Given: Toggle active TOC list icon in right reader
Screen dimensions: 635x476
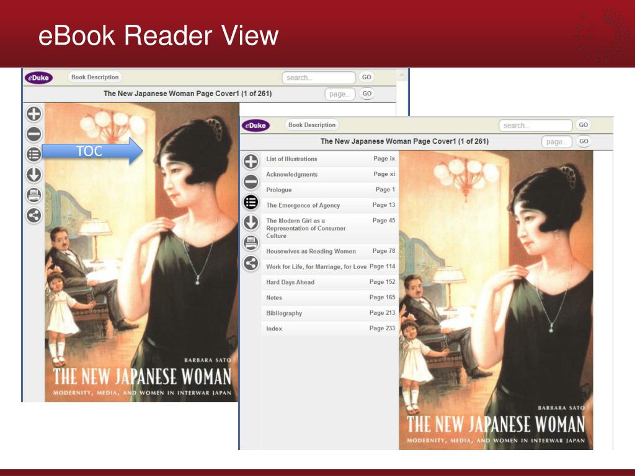Looking at the screenshot, I should point(251,202).
